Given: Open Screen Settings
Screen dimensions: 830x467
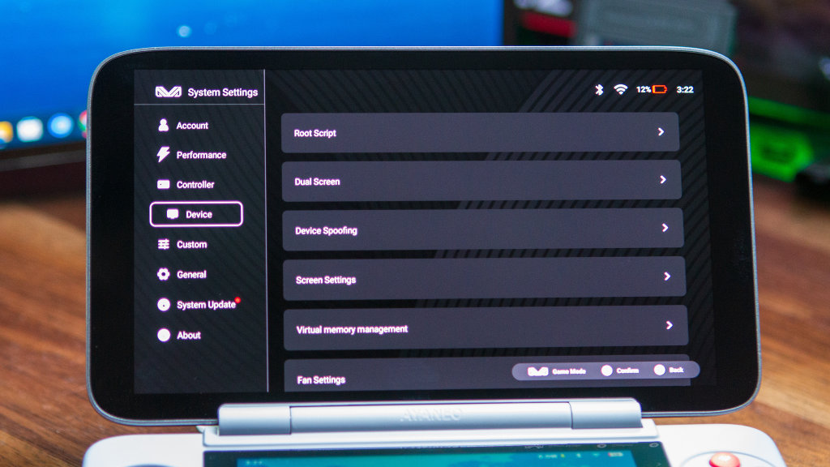Looking at the screenshot, I should click(666, 278).
